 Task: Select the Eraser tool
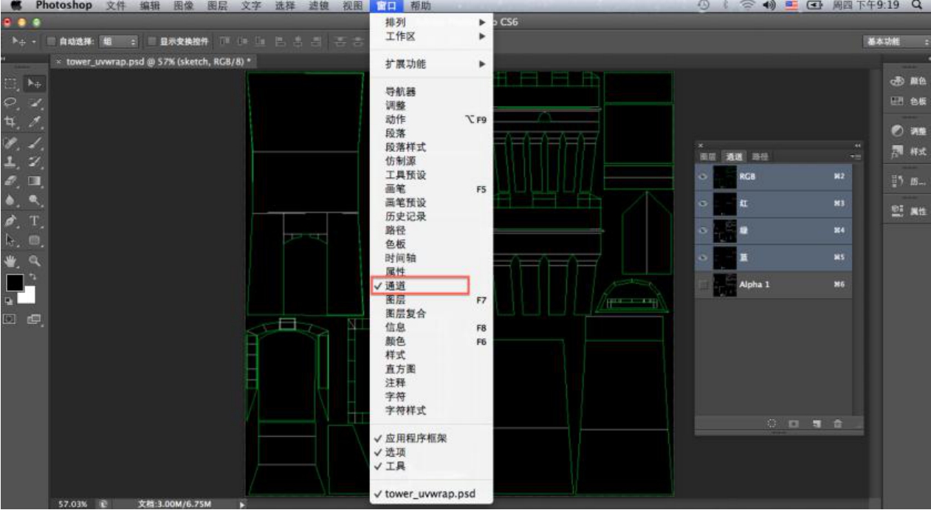click(11, 179)
